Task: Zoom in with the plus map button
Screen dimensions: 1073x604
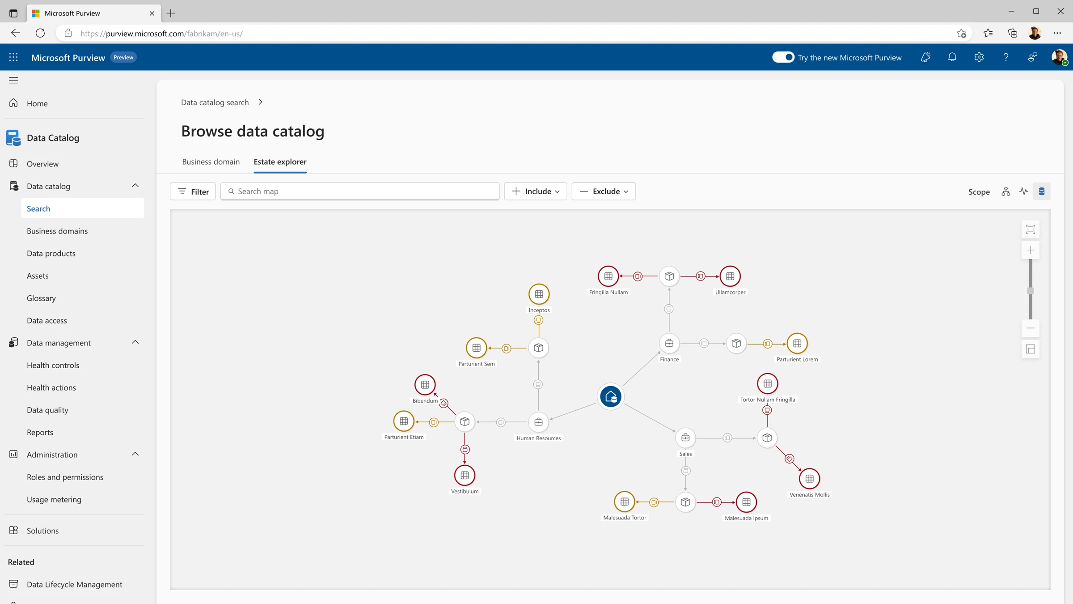Action: [x=1031, y=250]
